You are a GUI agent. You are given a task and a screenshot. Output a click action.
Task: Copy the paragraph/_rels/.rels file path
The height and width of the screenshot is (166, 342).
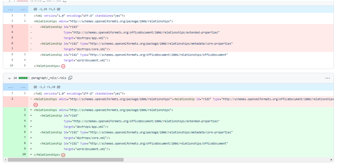click(x=70, y=78)
